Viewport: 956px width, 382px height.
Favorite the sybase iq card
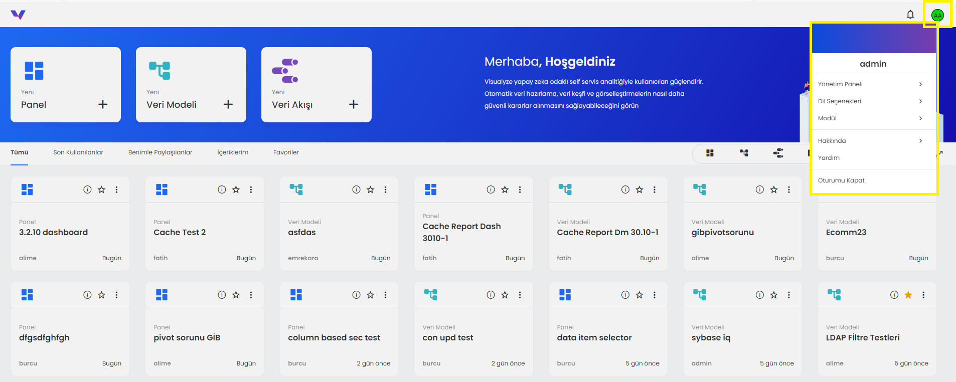click(773, 295)
